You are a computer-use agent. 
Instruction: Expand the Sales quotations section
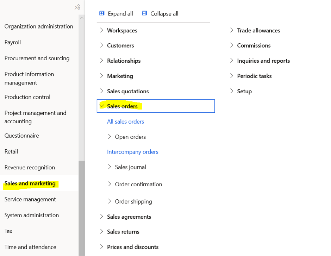pyautogui.click(x=102, y=91)
